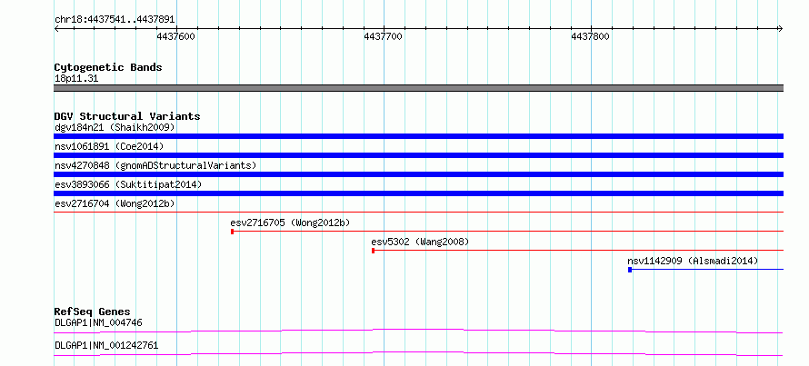
Task: Open variant nsv1061891 (Coe2014) label
Action: [109, 146]
